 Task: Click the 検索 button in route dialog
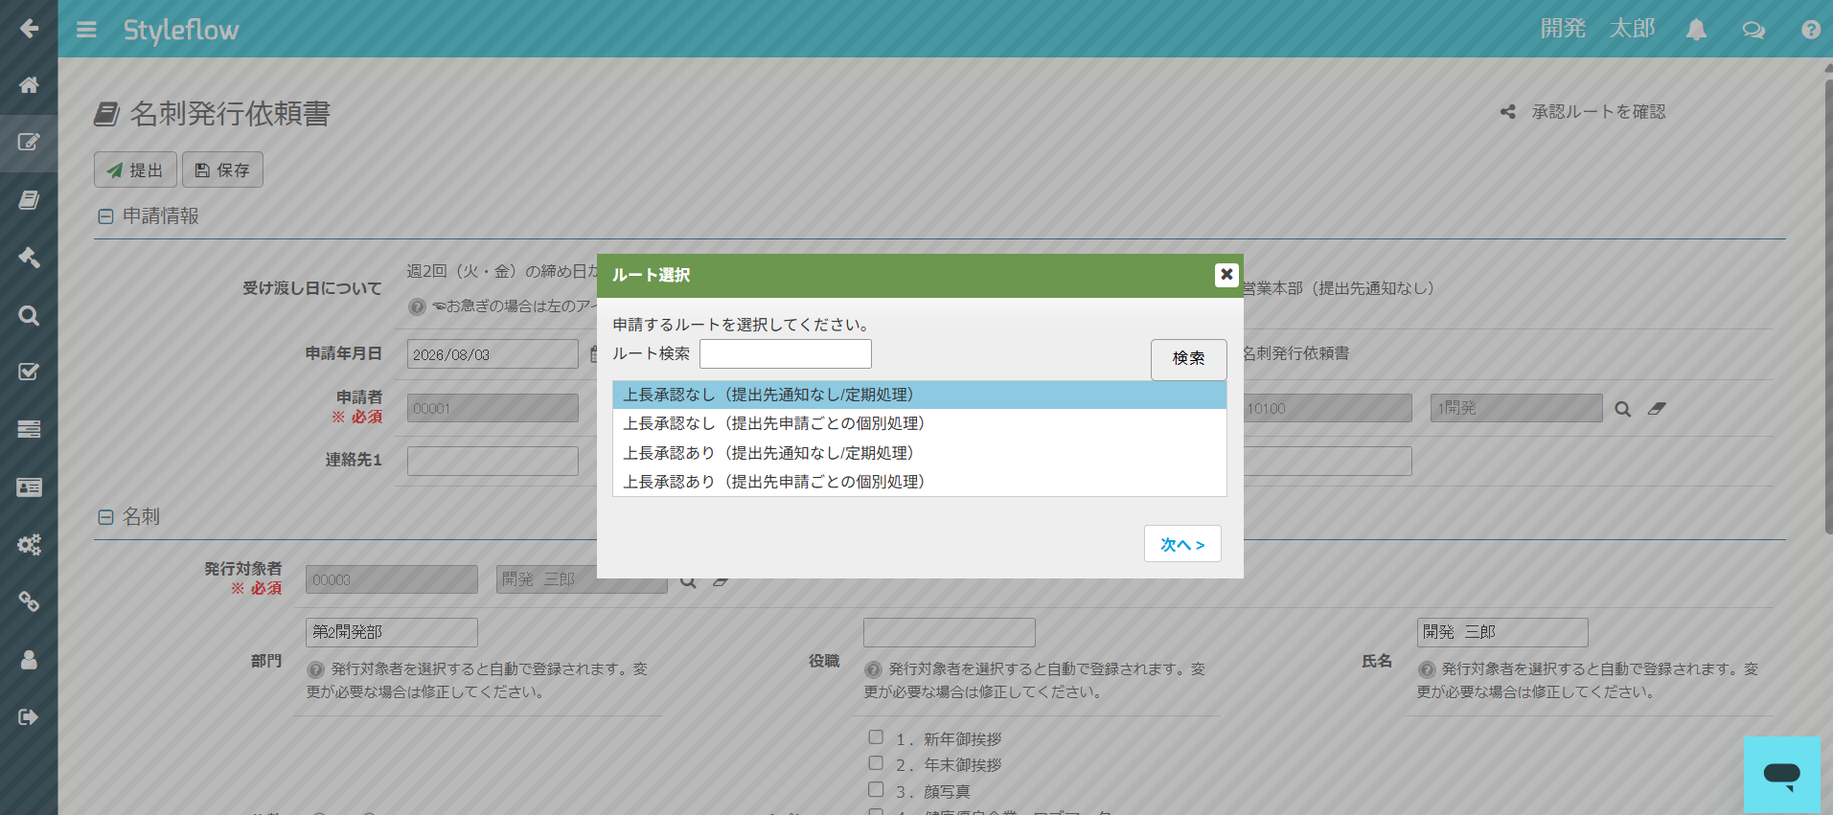[1188, 359]
